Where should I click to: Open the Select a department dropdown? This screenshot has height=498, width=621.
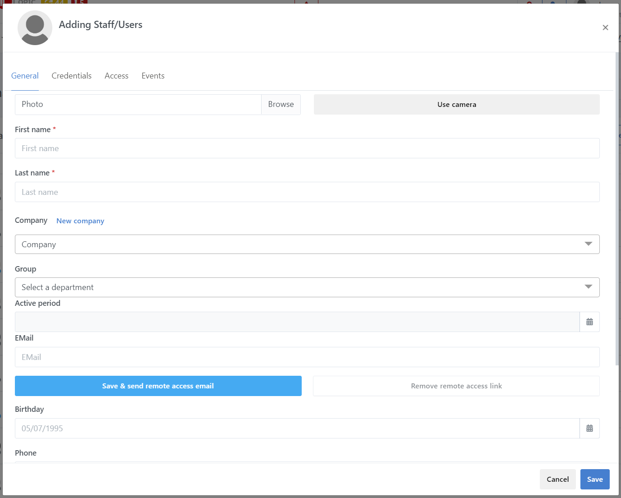click(307, 287)
